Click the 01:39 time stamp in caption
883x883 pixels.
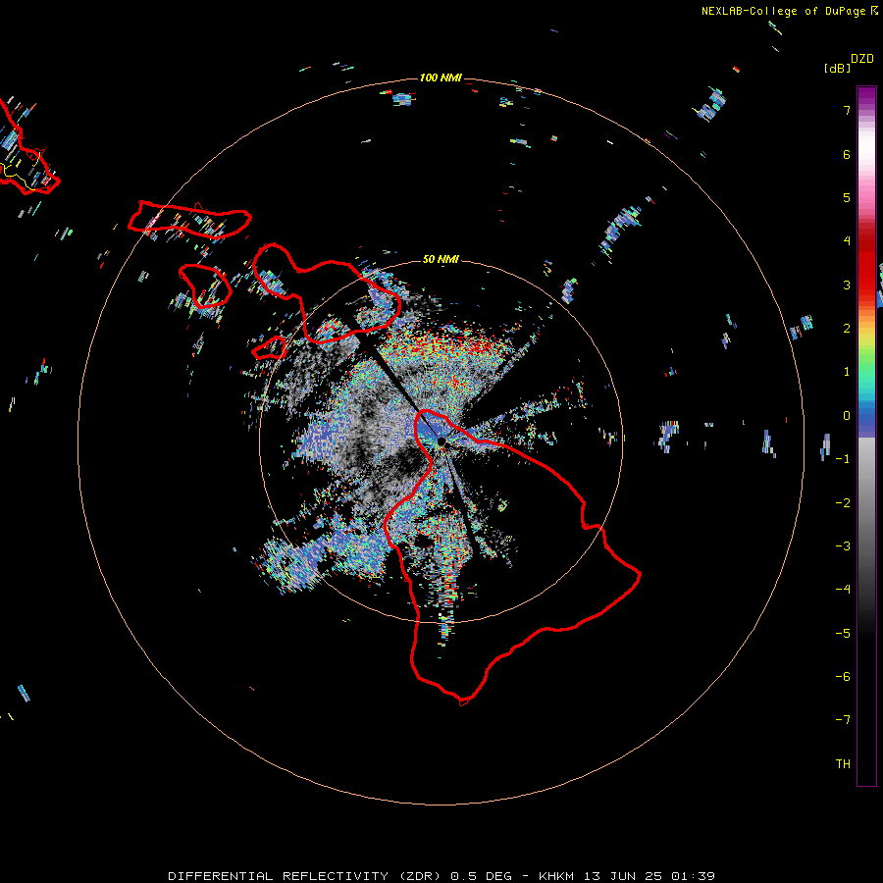(694, 876)
